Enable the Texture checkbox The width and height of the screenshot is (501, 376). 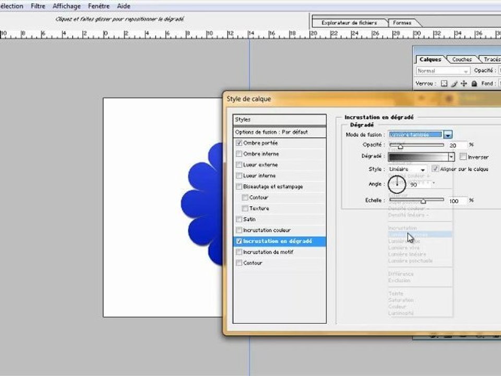tap(245, 208)
